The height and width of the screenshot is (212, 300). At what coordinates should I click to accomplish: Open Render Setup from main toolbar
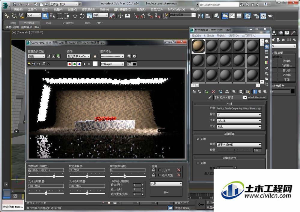(256, 16)
